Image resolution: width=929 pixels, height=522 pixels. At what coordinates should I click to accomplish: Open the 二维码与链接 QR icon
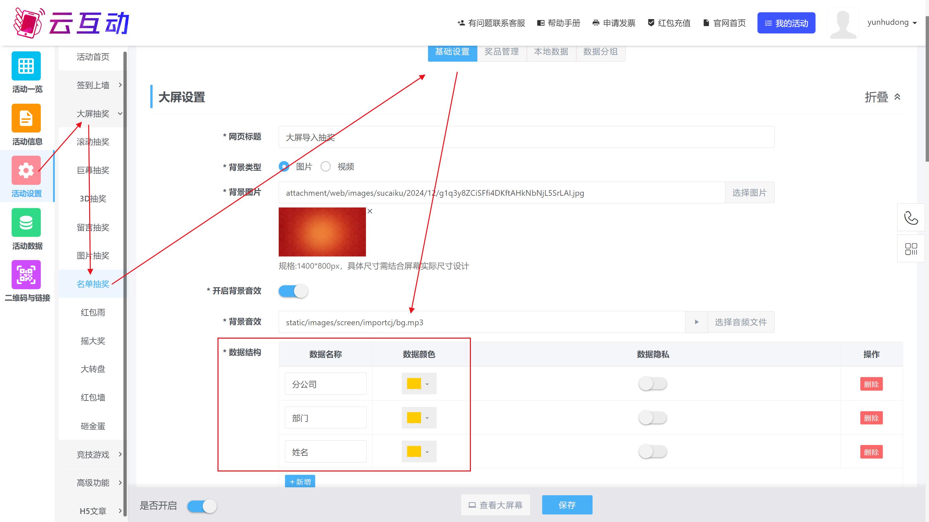pos(26,275)
